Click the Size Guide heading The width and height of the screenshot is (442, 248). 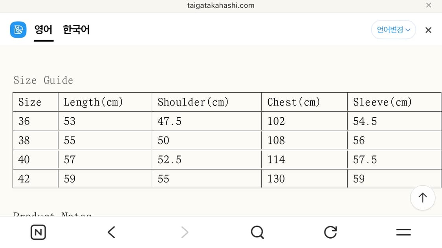coord(43,80)
